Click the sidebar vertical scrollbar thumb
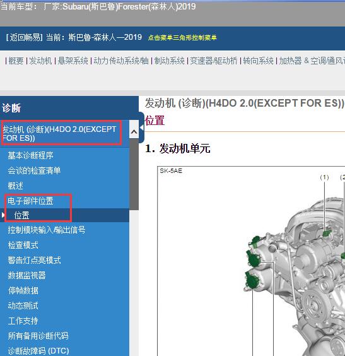This screenshot has width=345, height=356. pyautogui.click(x=134, y=174)
